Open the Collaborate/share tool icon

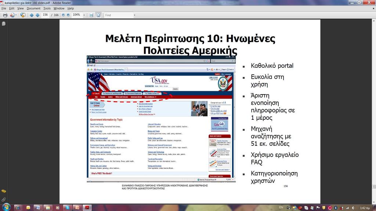click(23, 15)
